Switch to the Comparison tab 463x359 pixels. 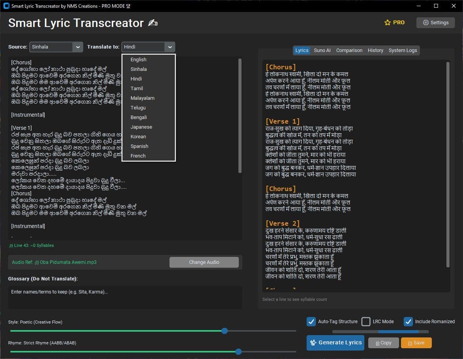(349, 50)
